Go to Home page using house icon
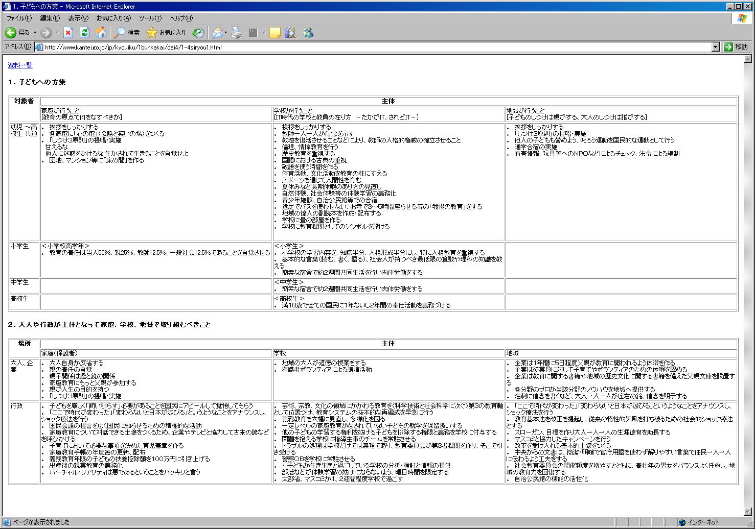 (101, 33)
